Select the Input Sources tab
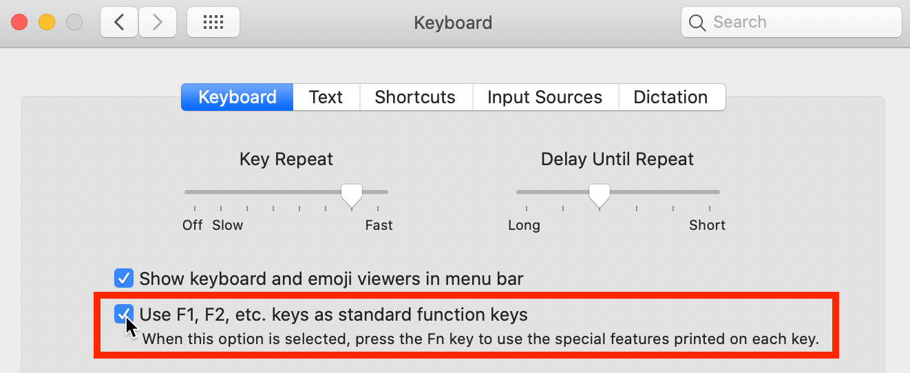This screenshot has width=910, height=373. point(544,97)
